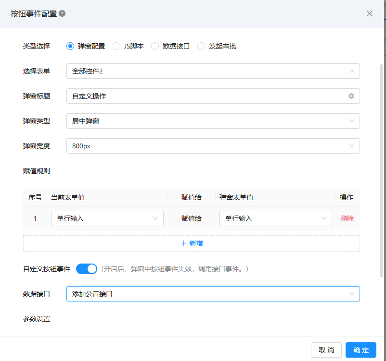Turn off the 自定义按钮事件 switch
Screen dimensions: 386x361
coord(87,269)
